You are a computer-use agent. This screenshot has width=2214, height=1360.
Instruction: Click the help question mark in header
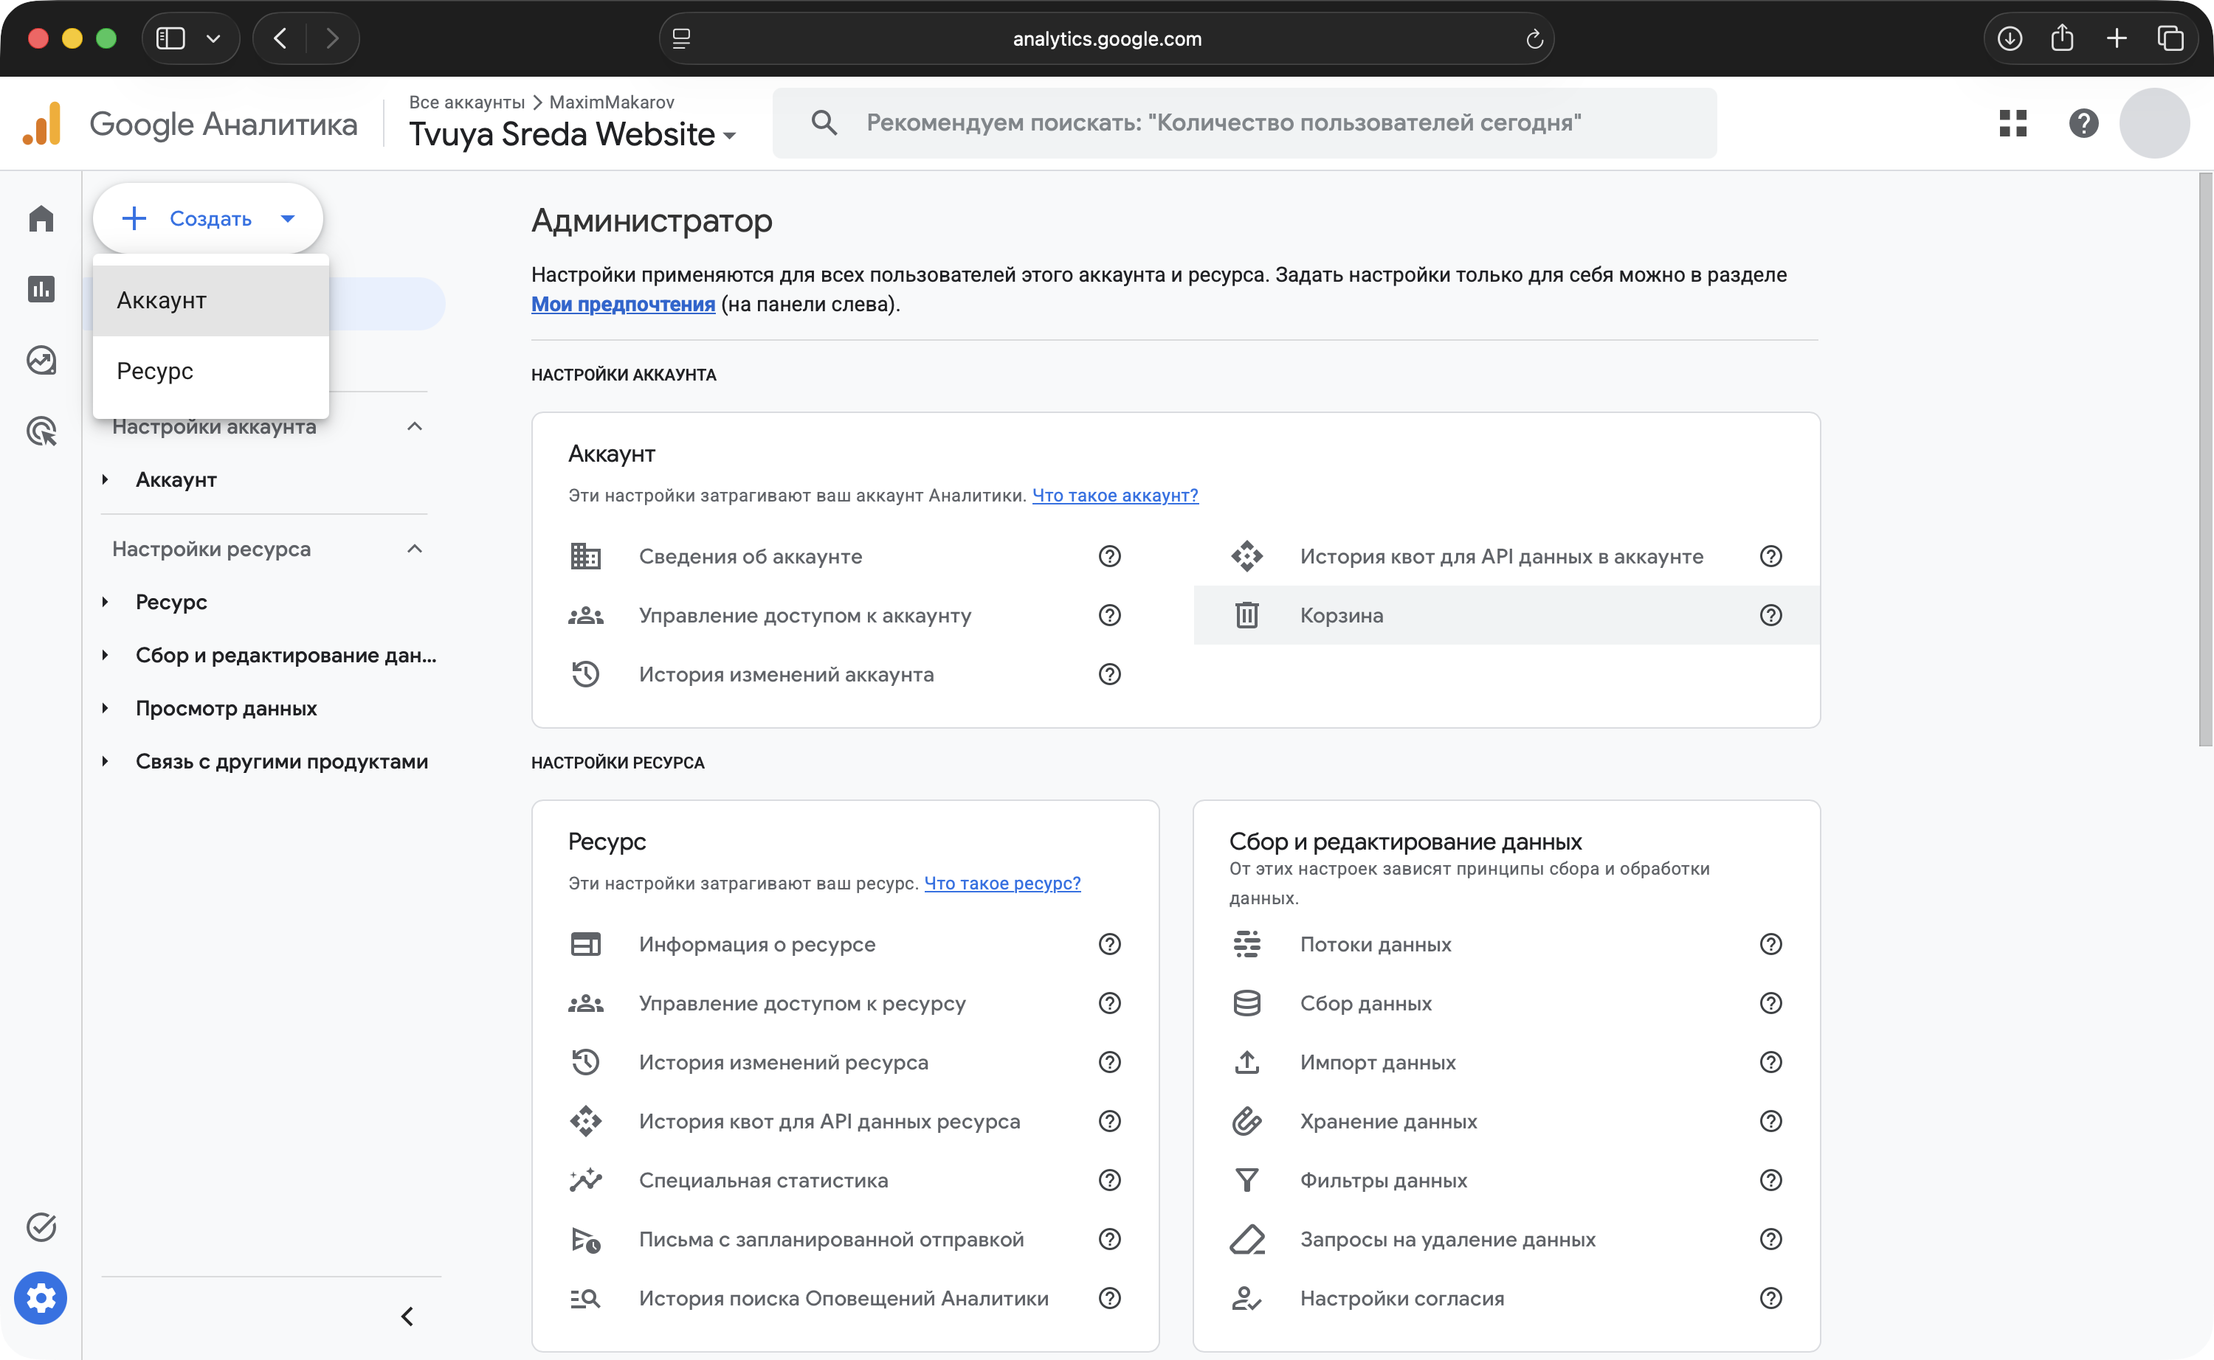point(2083,123)
